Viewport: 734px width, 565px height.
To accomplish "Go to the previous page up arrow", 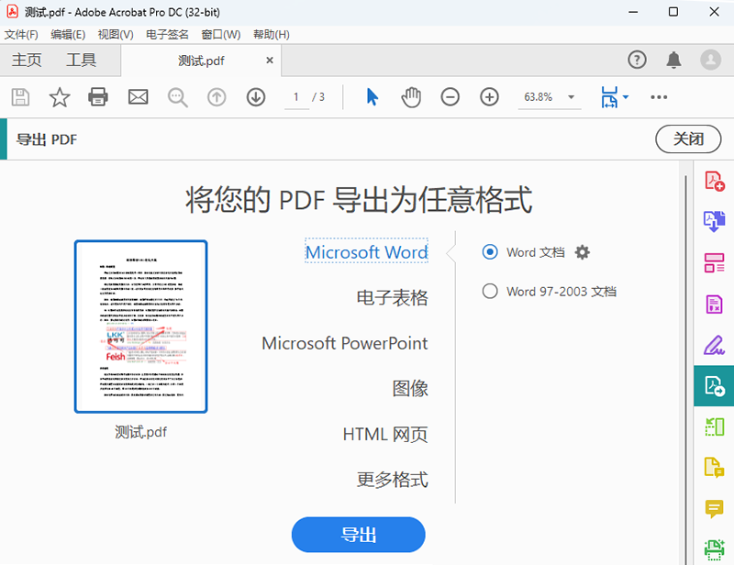I will [x=217, y=97].
